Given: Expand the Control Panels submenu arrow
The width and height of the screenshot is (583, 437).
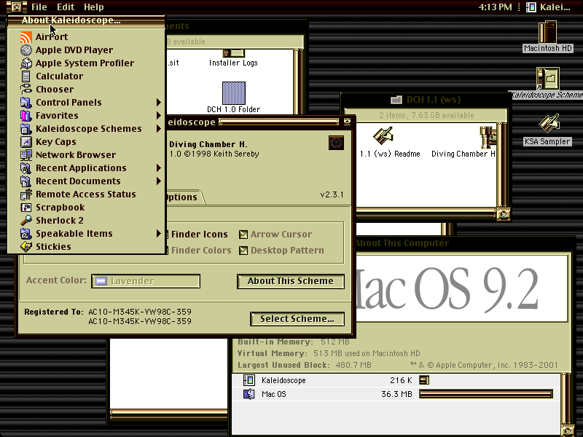Looking at the screenshot, I should tap(159, 102).
